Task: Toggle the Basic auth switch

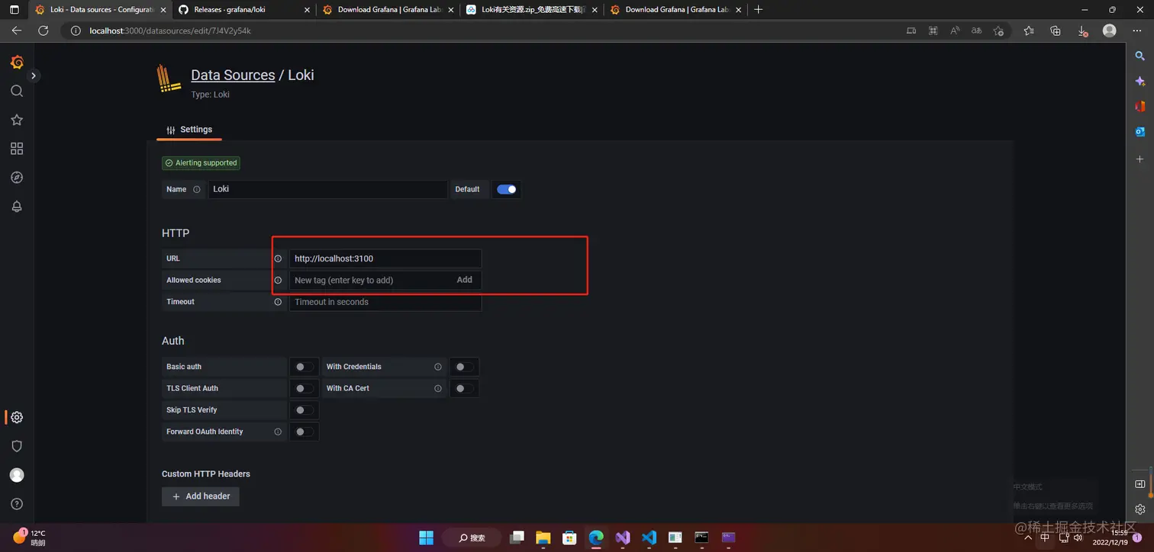Action: [304, 367]
